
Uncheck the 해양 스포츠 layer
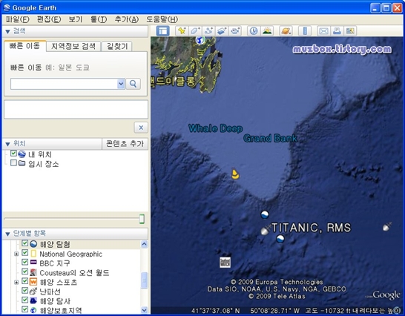pos(24,281)
